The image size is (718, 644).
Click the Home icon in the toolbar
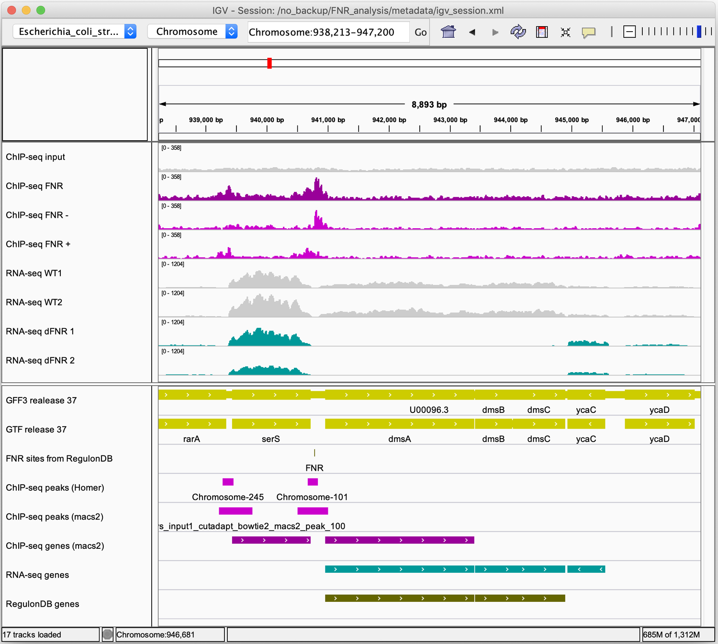[x=449, y=32]
